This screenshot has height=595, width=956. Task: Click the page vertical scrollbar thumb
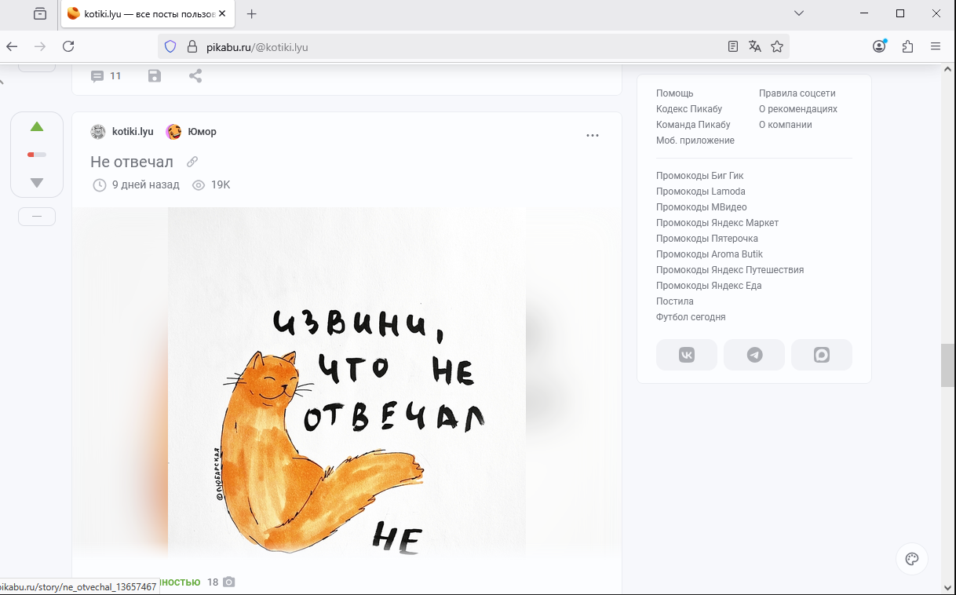click(x=947, y=365)
